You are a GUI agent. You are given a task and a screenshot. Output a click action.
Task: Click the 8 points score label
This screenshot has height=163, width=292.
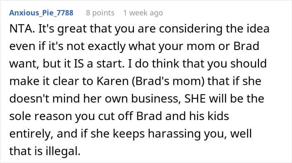pos(100,13)
